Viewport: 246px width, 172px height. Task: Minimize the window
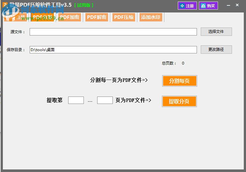[228, 5]
